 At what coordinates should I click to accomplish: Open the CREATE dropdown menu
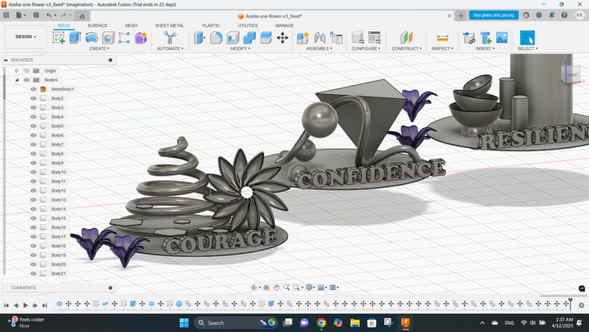click(x=99, y=48)
